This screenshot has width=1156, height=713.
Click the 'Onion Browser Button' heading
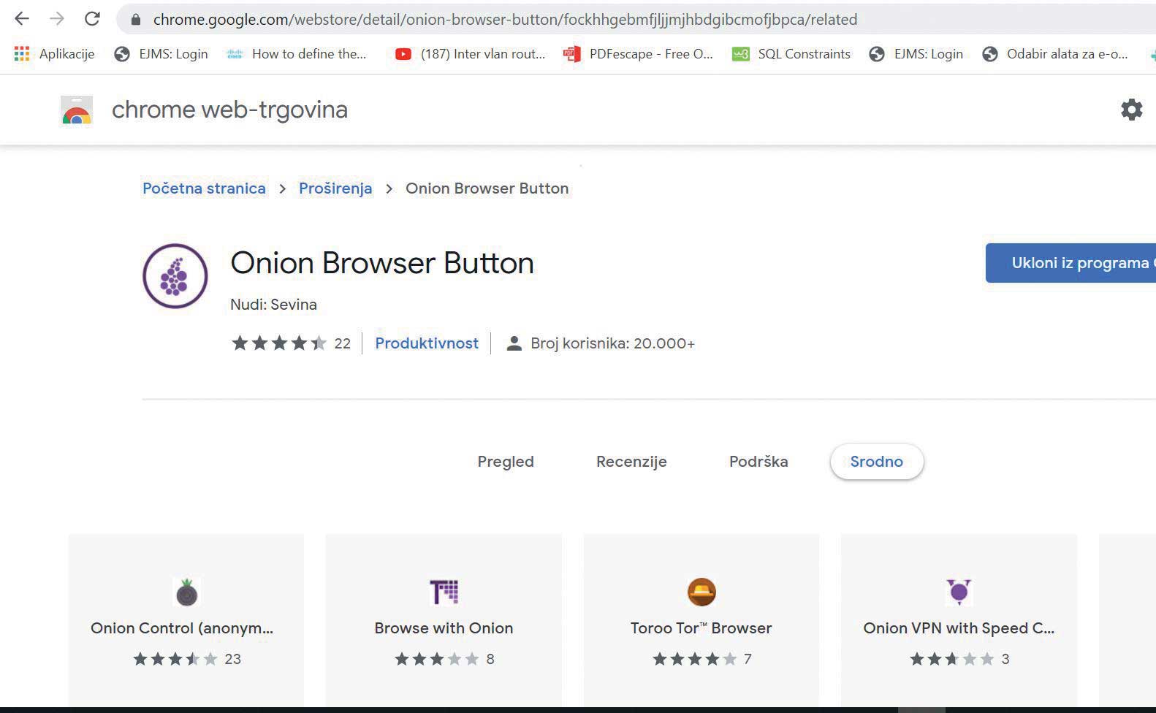pos(382,263)
